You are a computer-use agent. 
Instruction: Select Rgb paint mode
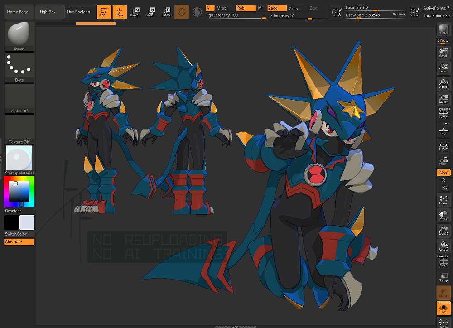pos(246,8)
